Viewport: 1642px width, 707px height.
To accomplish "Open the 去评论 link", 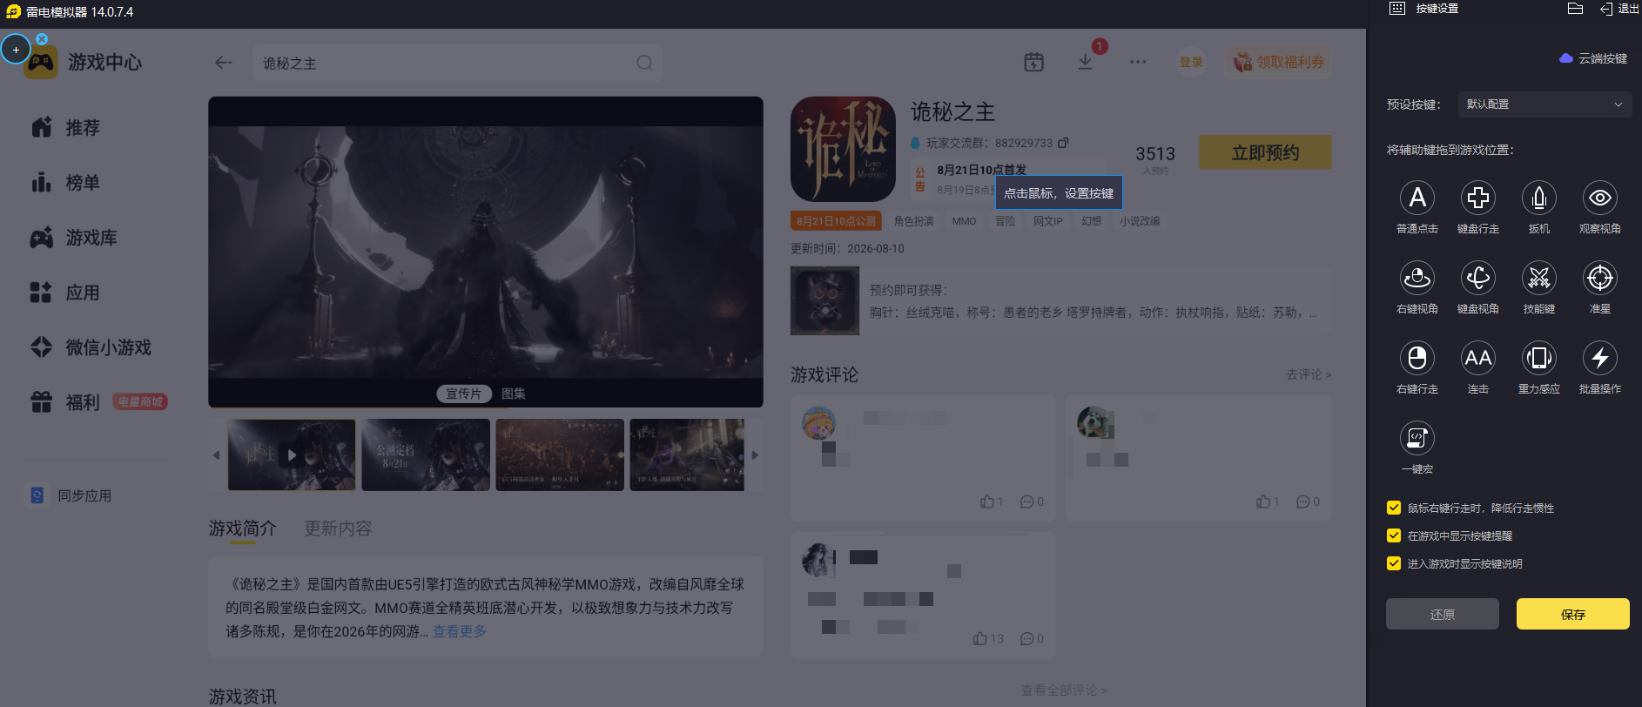I will pos(1309,374).
